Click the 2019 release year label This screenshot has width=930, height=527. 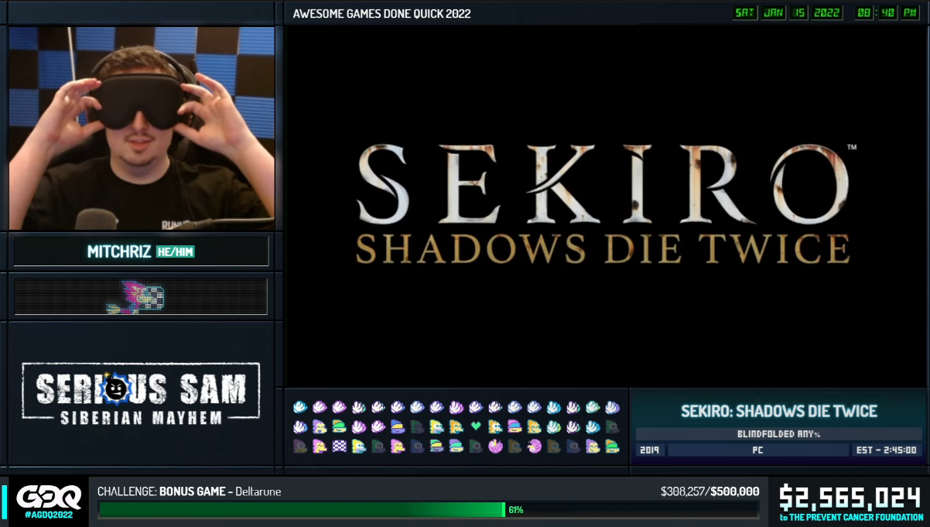coord(650,450)
